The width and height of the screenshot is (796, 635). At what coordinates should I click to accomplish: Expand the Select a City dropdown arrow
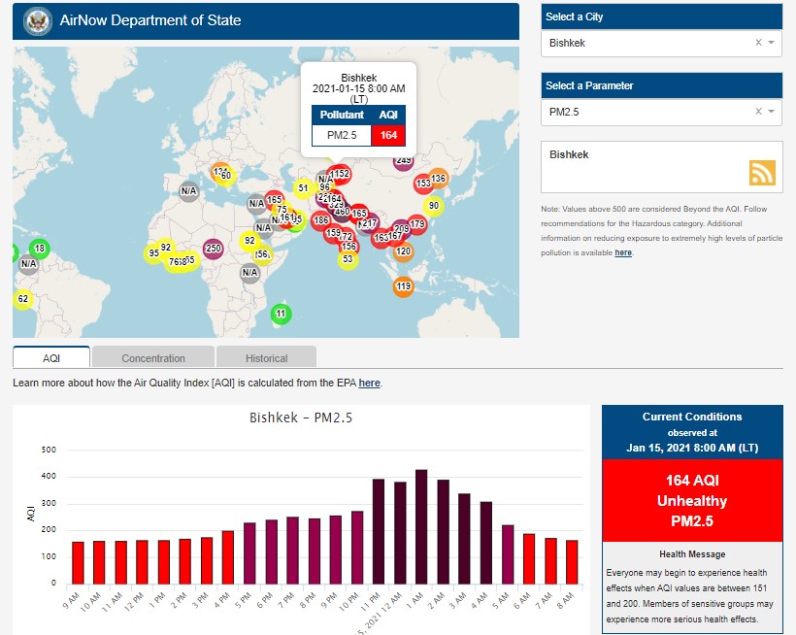coord(771,43)
